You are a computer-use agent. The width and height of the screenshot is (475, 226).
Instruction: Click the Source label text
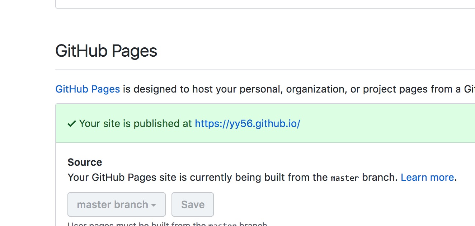tap(85, 162)
